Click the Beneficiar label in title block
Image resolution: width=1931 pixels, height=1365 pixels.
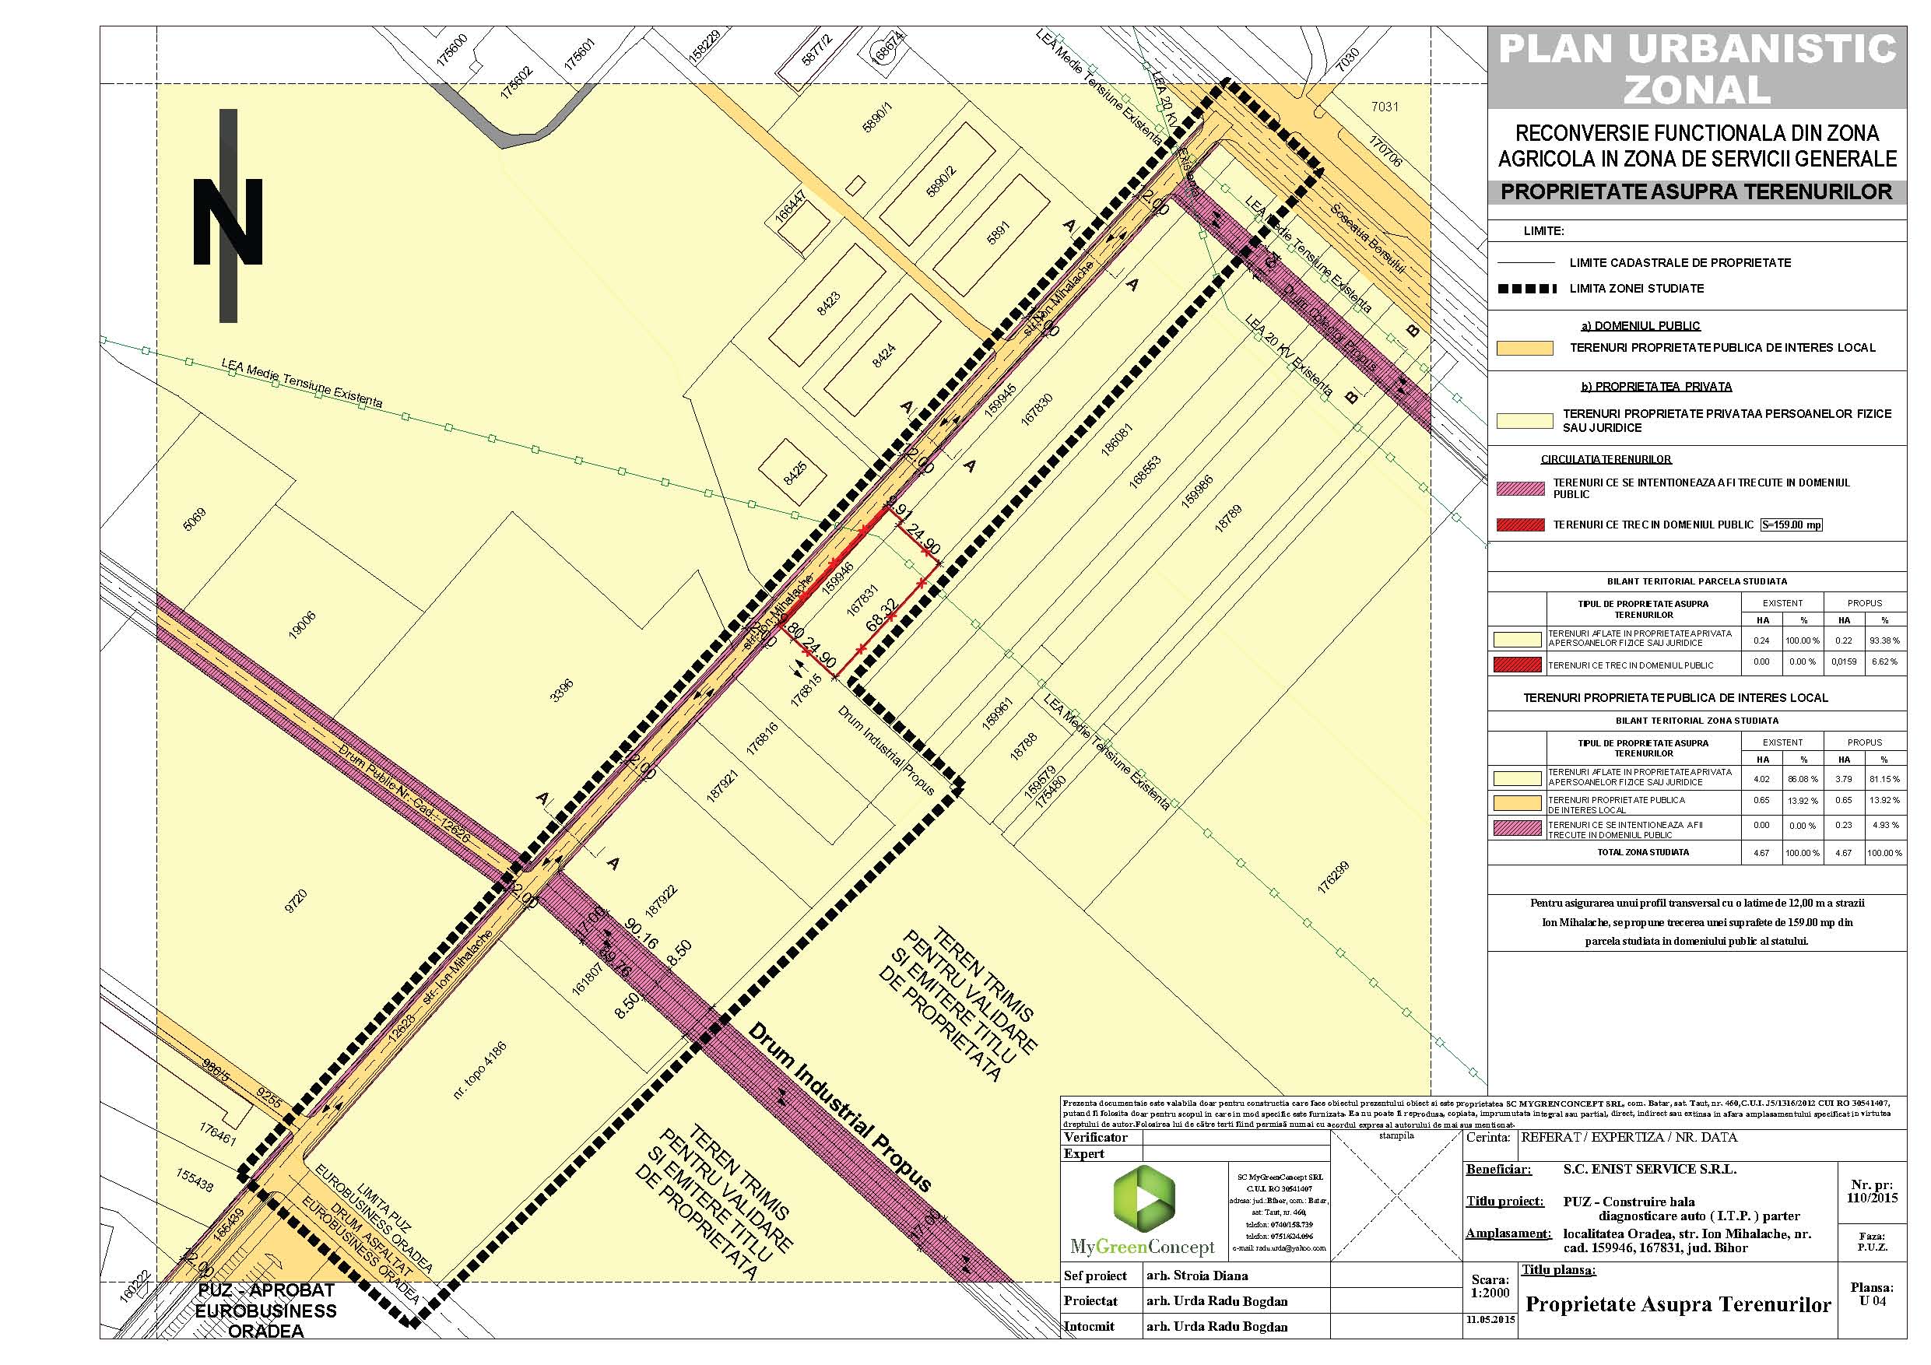(1498, 1169)
